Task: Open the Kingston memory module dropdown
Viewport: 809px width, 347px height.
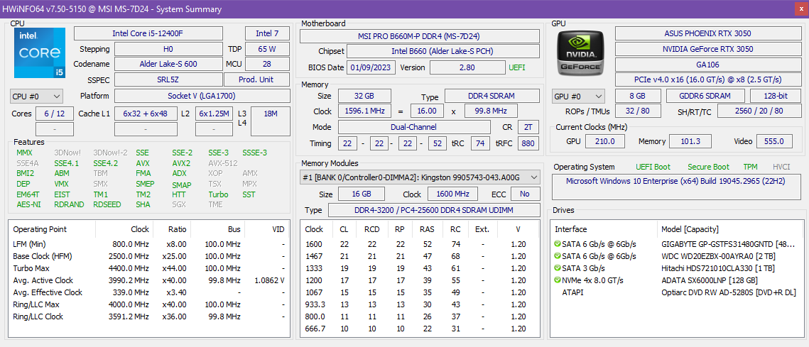Action: tap(420, 177)
